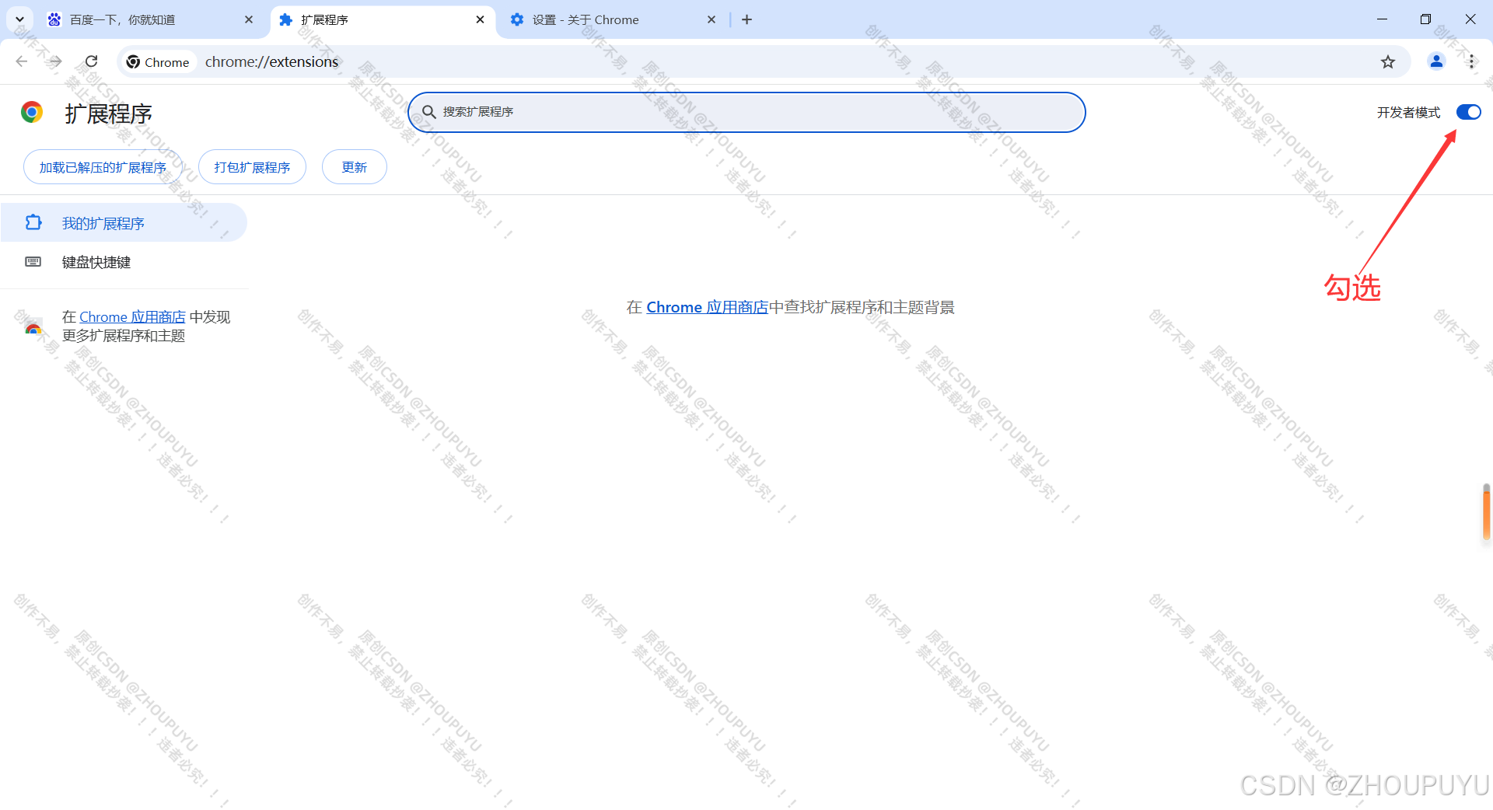Close the 设置 - 关于 Chrome tab
1493x810 pixels.
(712, 19)
